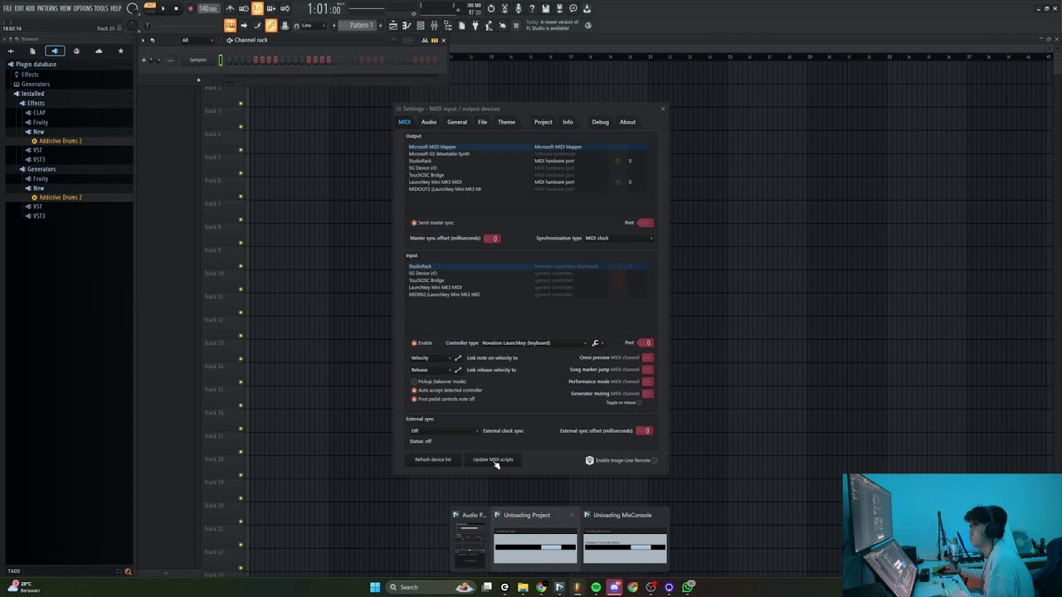This screenshot has height=597, width=1062.
Task: Toggle Sampler channel mute LED
Action: (x=143, y=60)
